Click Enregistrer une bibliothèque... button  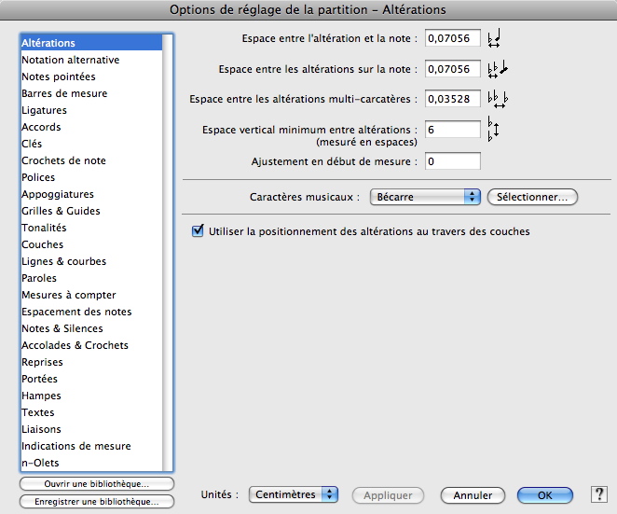tap(97, 501)
